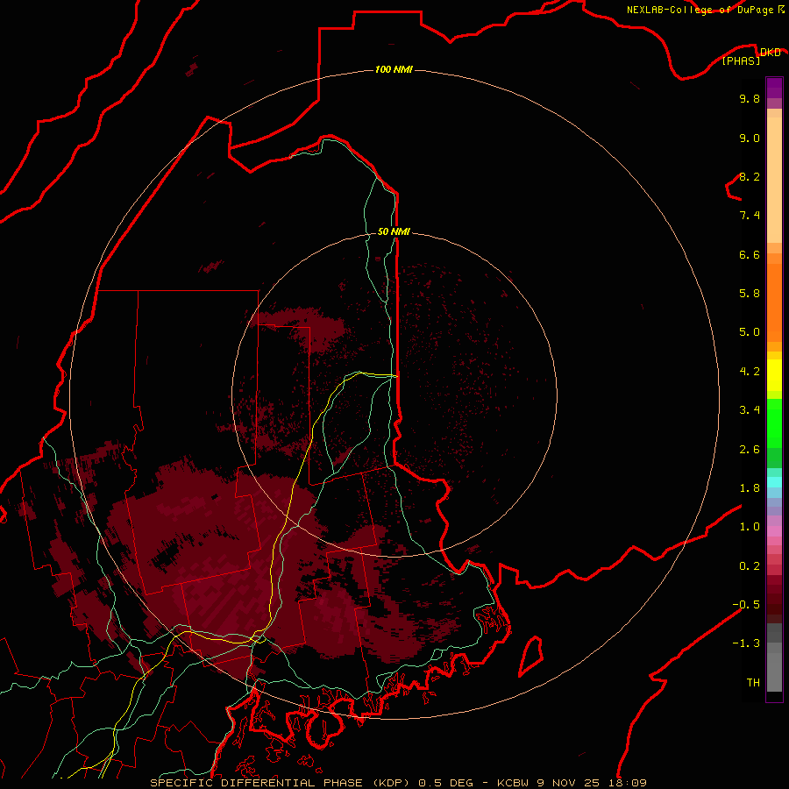
Task: Click the "5.8" color scale value
Action: click(750, 293)
